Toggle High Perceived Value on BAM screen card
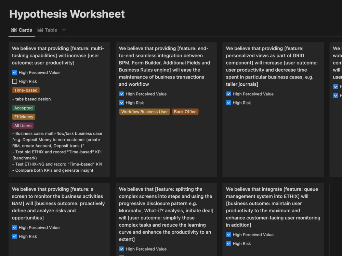The width and height of the screenshot is (342, 256). tap(15, 227)
